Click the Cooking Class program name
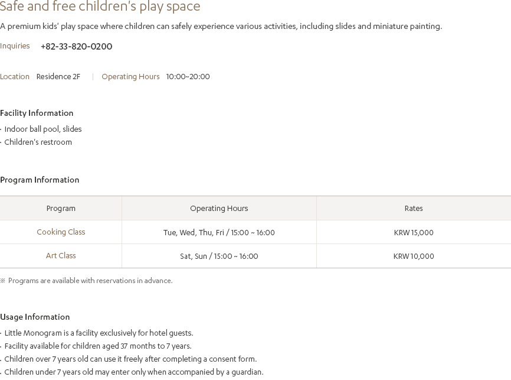The height and width of the screenshot is (380, 511). [x=61, y=232]
